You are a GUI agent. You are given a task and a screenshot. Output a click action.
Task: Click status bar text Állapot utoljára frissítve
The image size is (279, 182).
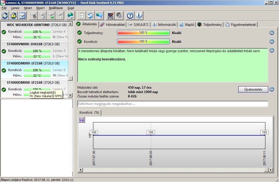pyautogui.click(x=37, y=180)
